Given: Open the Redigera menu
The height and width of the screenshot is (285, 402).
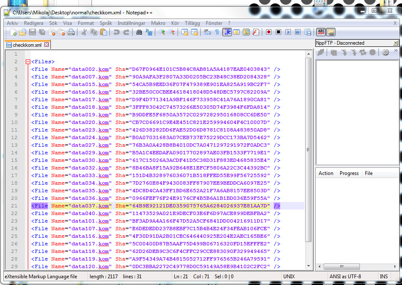Looking at the screenshot, I should 34,23.
